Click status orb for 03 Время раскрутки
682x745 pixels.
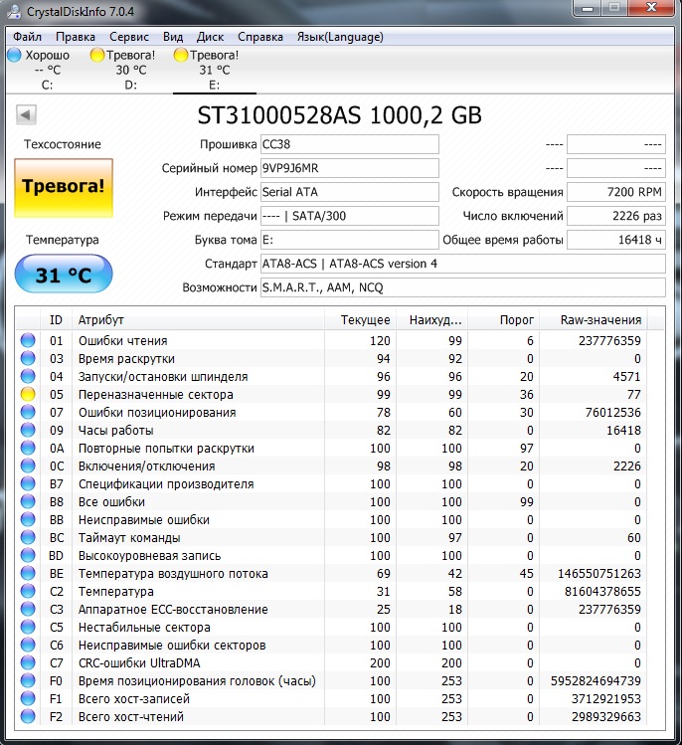(28, 358)
